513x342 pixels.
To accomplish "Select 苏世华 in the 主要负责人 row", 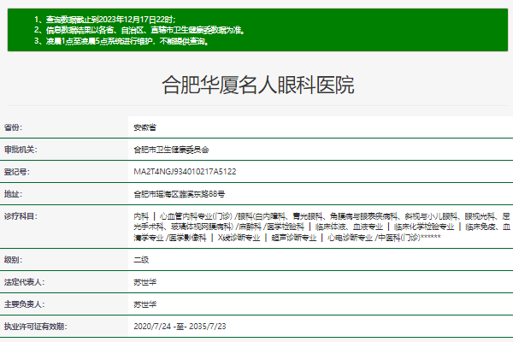I will tap(145, 304).
